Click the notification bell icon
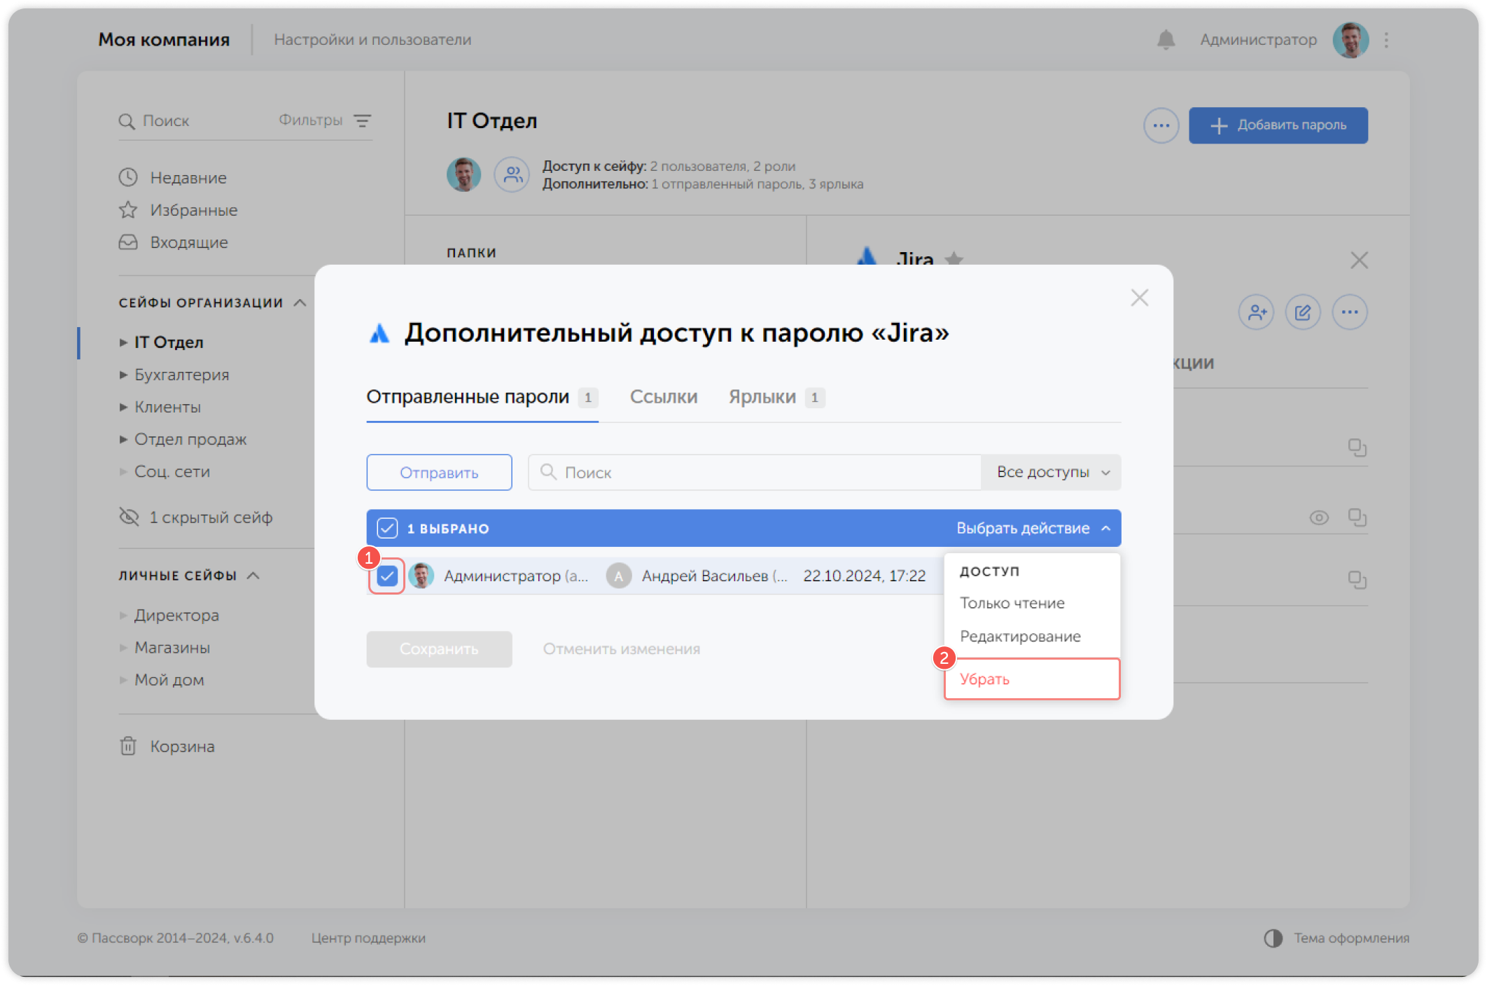Image resolution: width=1487 pixels, height=986 pixels. click(1165, 40)
